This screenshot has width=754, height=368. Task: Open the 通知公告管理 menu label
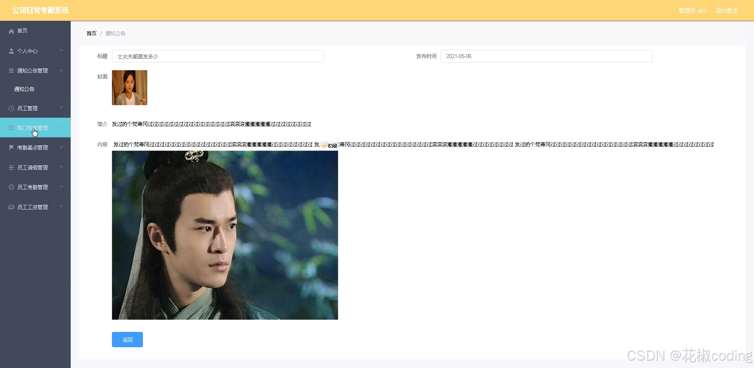(33, 71)
